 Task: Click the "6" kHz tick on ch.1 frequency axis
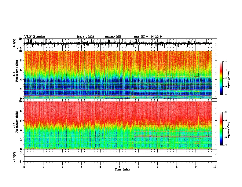point(21,70)
